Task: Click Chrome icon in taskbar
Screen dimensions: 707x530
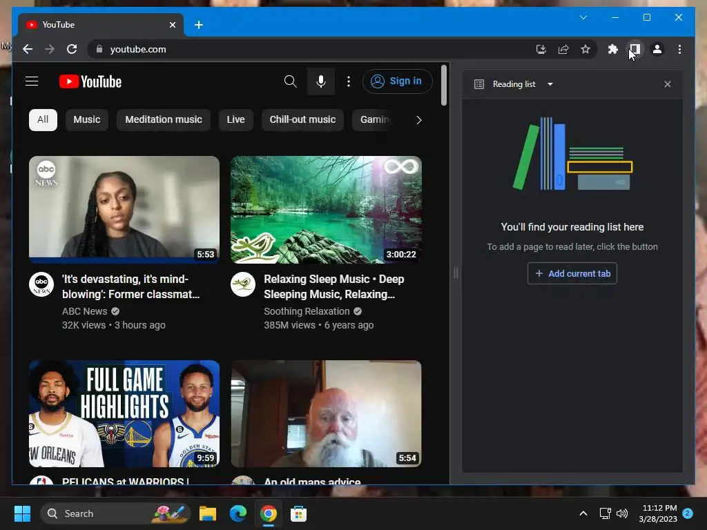Action: click(269, 513)
